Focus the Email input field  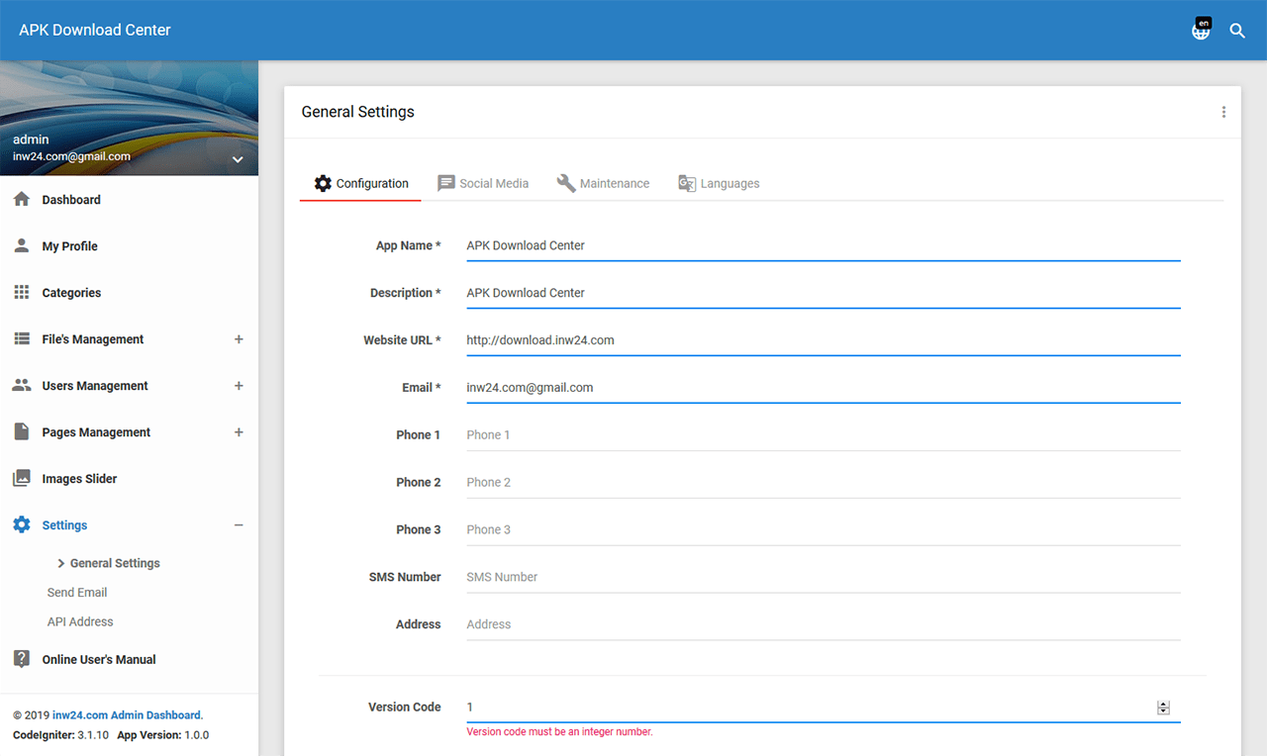point(824,388)
